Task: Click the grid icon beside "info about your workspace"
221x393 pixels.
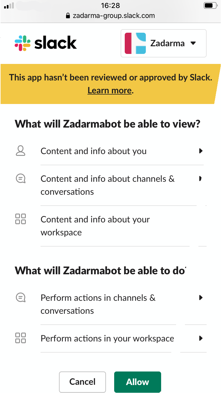Action: [x=20, y=219]
